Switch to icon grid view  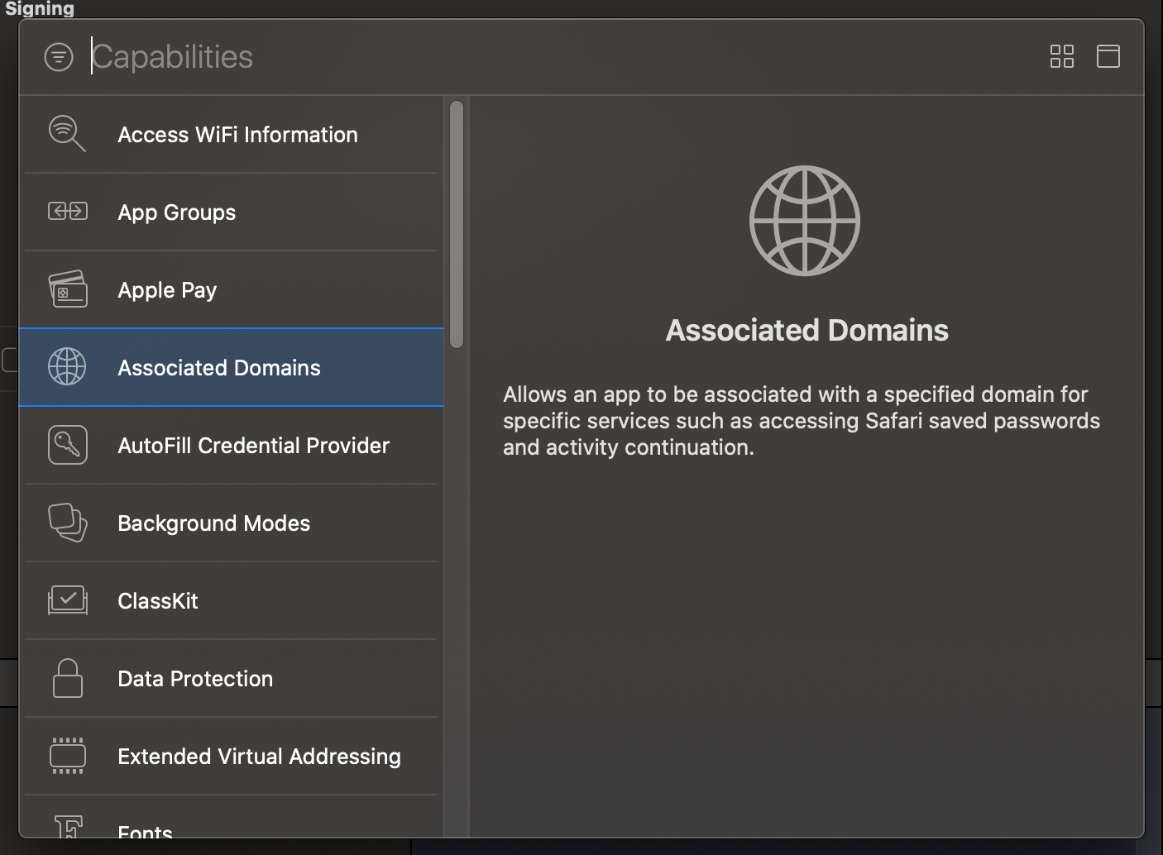[x=1061, y=56]
